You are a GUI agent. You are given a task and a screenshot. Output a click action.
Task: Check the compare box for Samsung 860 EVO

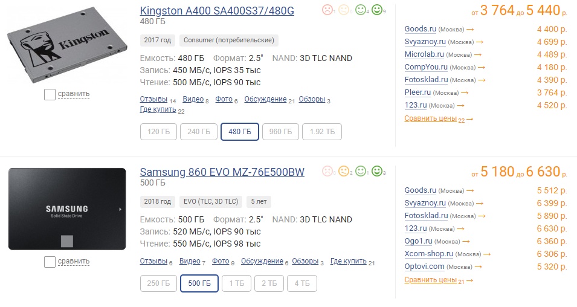point(50,262)
